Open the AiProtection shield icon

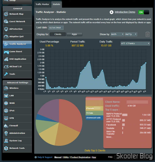(6, 29)
